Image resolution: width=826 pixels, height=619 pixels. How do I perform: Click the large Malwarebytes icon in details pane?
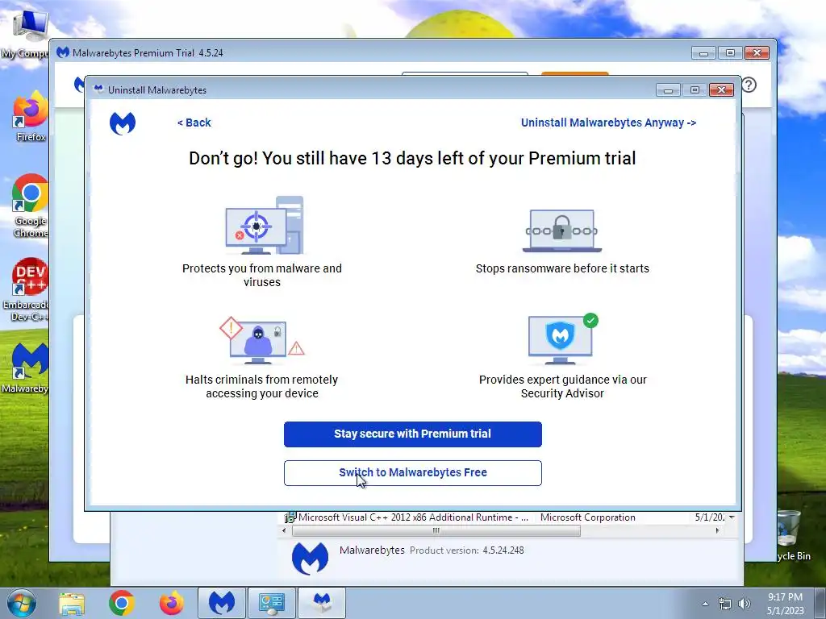(x=311, y=558)
